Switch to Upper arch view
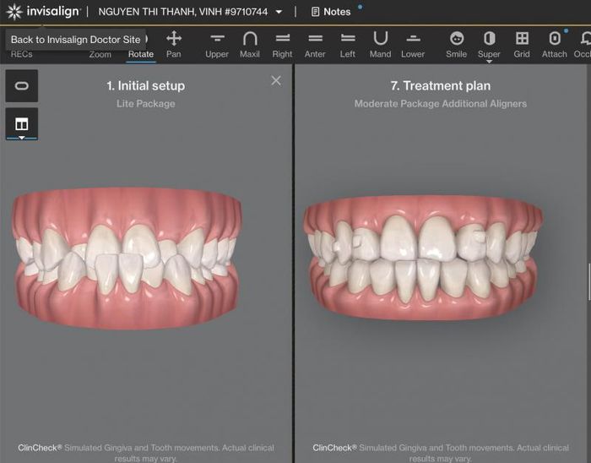This screenshot has width=591, height=463. click(x=217, y=45)
